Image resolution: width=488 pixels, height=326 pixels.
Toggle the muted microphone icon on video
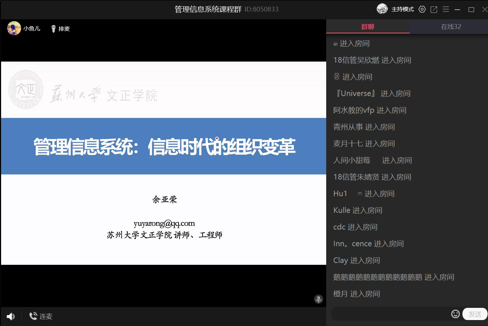[318, 299]
